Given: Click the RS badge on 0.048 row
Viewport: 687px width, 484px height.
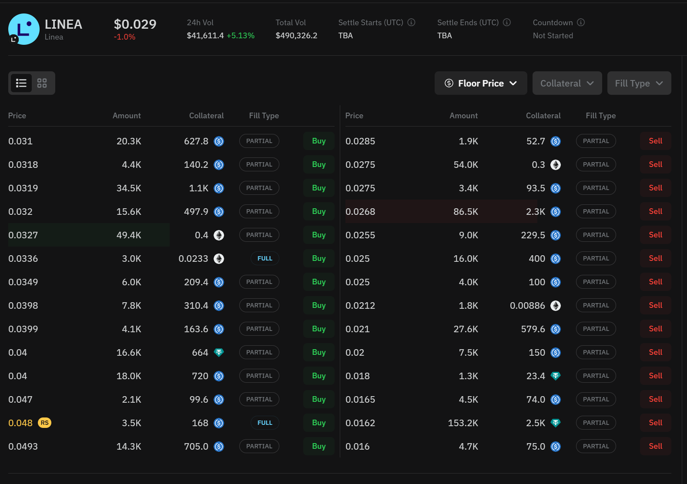Looking at the screenshot, I should click(44, 423).
